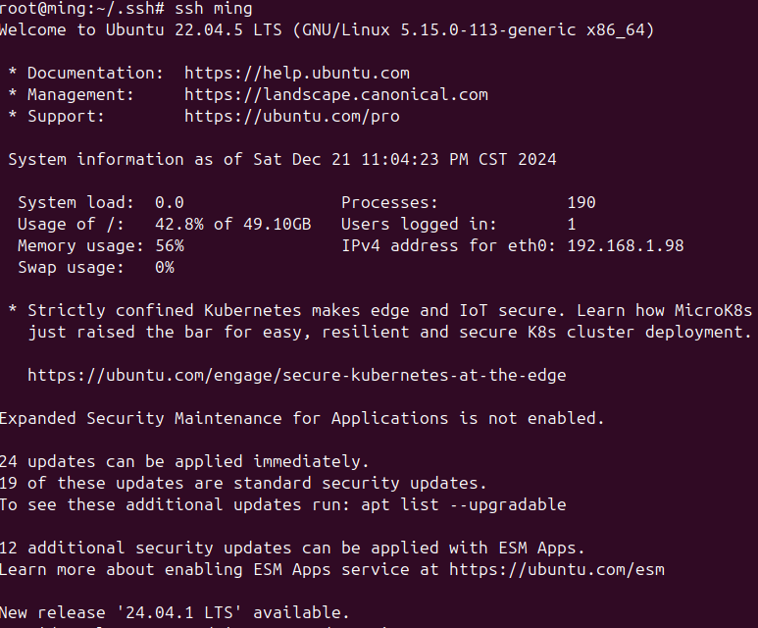The image size is (758, 628).
Task: Click the System load 0.0 value
Action: coord(169,202)
